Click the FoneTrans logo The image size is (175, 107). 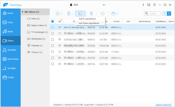pyautogui.click(x=6, y=5)
